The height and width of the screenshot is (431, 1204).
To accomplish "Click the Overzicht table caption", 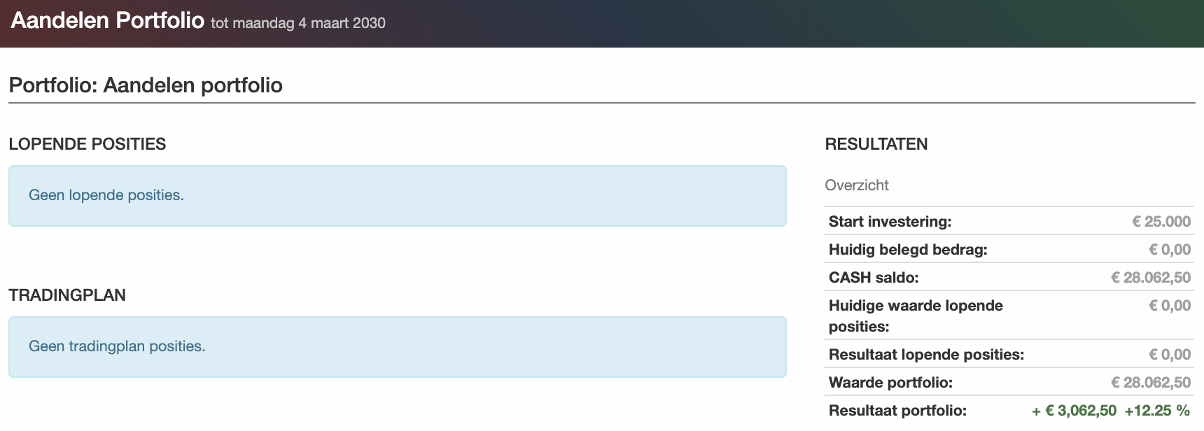I will tap(857, 185).
